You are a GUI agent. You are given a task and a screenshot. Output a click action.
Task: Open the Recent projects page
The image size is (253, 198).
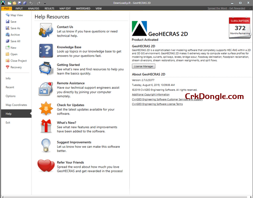(x=10, y=87)
